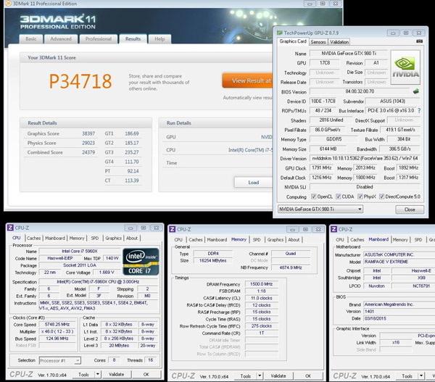Switch to the Sensors tab in GPU-Z
This screenshot has width=435, height=382.
click(318, 42)
